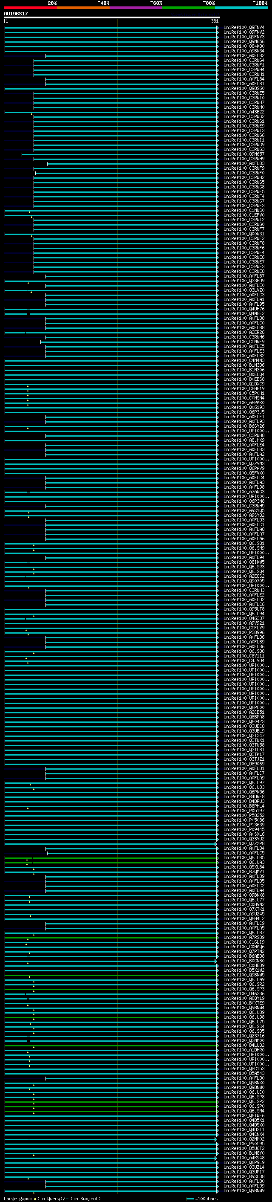The width and height of the screenshot is (272, 1202).
Task: Select label UniRef100_C3RWH4
Action: [244, 70]
